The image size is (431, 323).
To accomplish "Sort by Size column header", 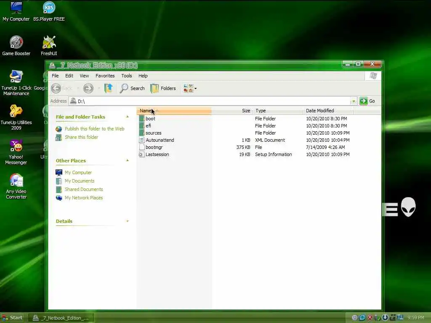I will pos(232,111).
